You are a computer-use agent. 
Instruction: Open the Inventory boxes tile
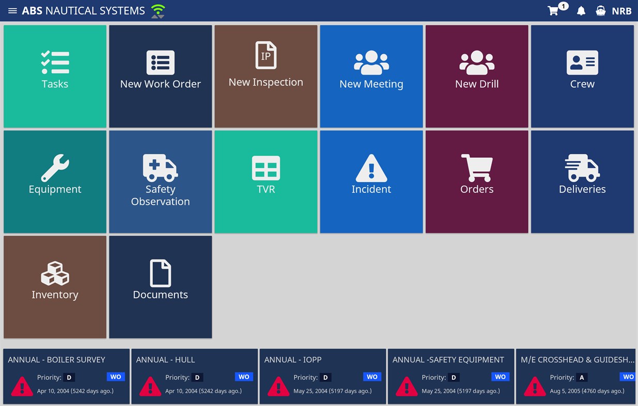55,287
